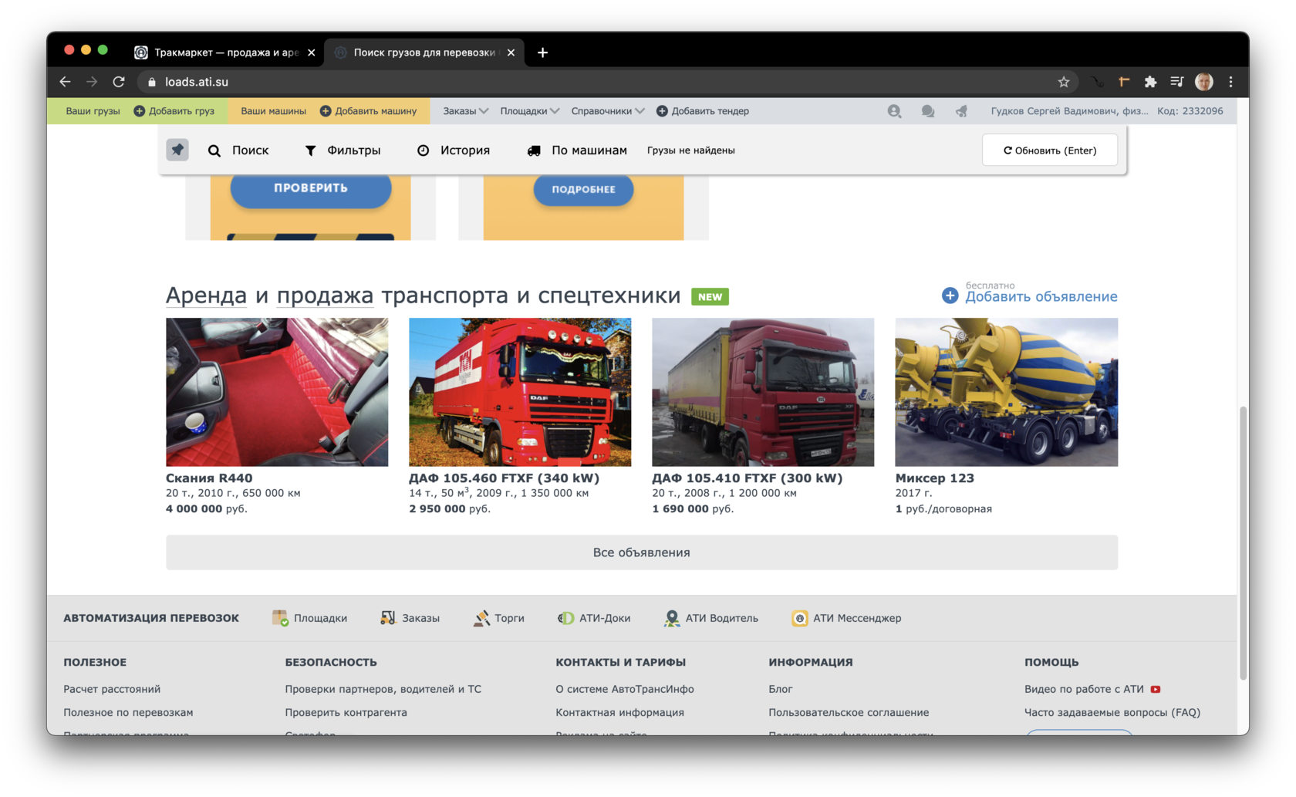Screen dimensions: 1296x797
Task: Select История in search toolbar
Action: 454,150
